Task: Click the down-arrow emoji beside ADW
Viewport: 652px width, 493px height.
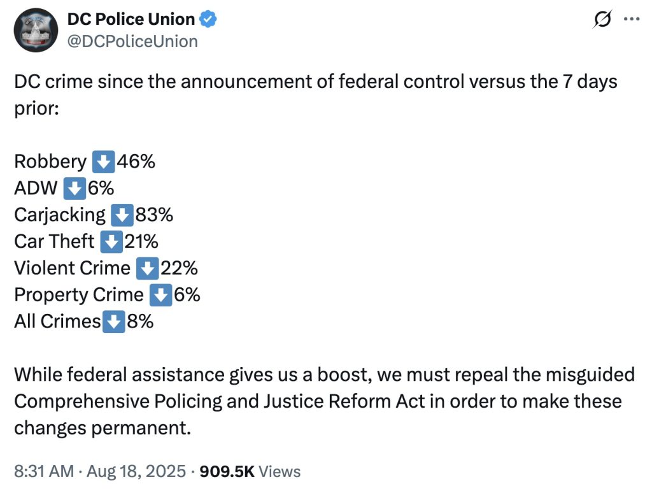Action: pos(76,189)
